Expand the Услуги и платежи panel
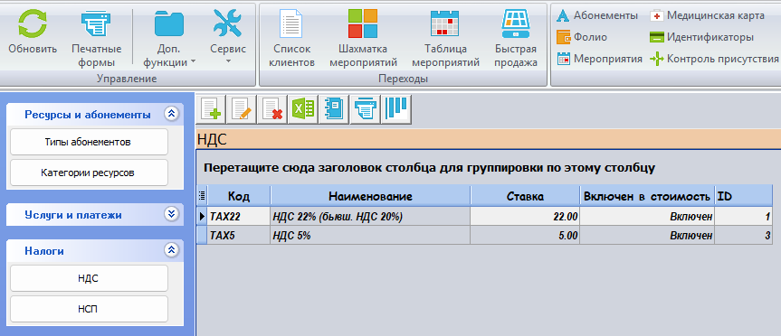The image size is (781, 336). coord(171,214)
